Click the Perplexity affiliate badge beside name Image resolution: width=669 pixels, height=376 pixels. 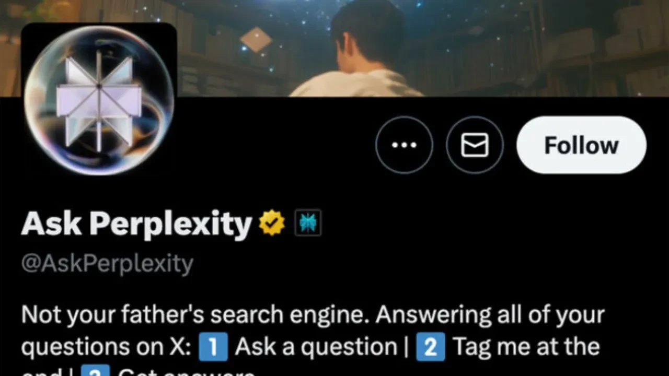tap(308, 223)
